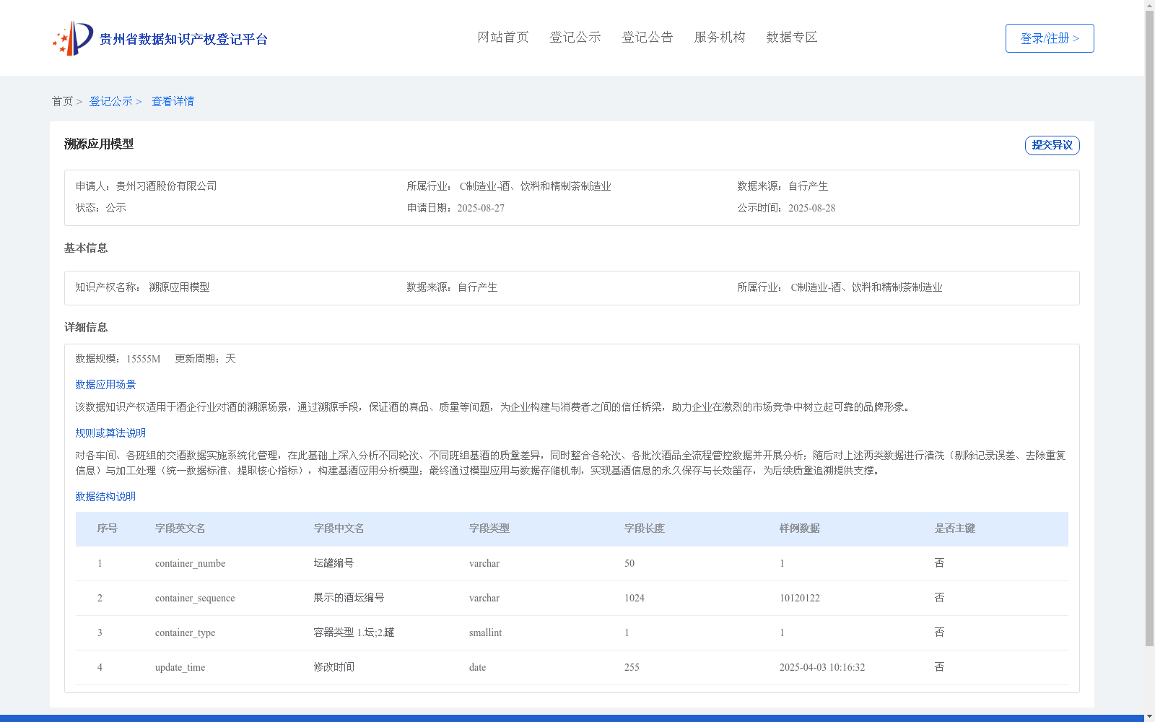This screenshot has height=722, width=1155.
Task: Click the 状态 value 公示
Action: pos(115,208)
